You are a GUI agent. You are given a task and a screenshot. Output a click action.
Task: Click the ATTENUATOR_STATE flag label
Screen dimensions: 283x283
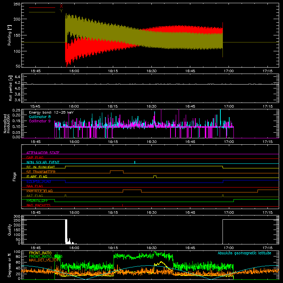coord(43,153)
